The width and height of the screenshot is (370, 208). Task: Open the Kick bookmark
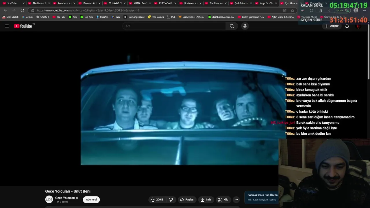73,17
